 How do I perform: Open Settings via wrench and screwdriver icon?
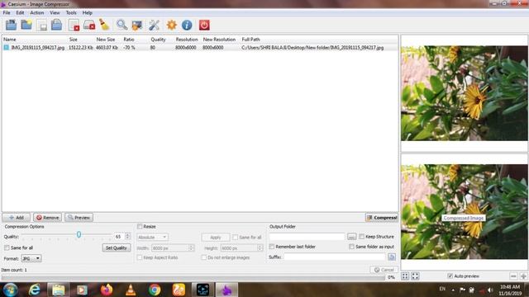[155, 26]
